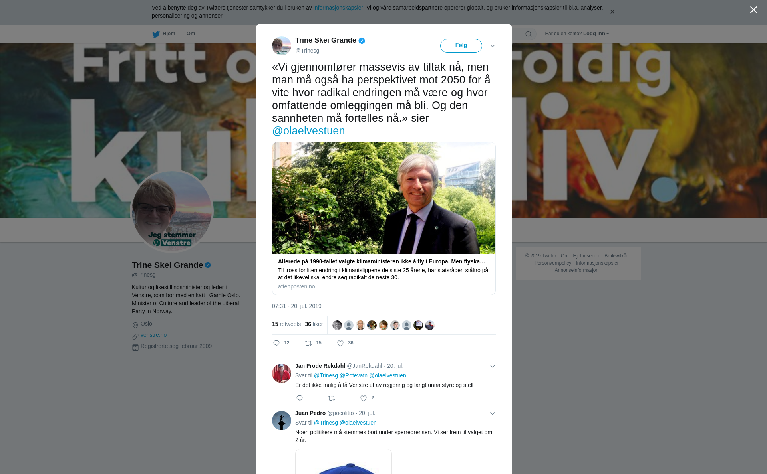The height and width of the screenshot is (474, 767).
Task: Click the Twitter bird Hjem icon
Action: (156, 34)
